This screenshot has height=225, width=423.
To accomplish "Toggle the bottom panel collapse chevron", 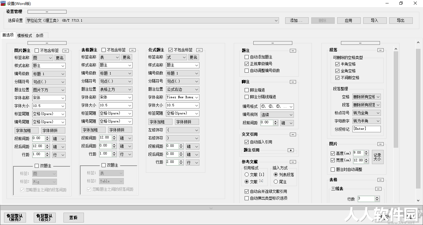I will pyautogui.click(x=211, y=208).
